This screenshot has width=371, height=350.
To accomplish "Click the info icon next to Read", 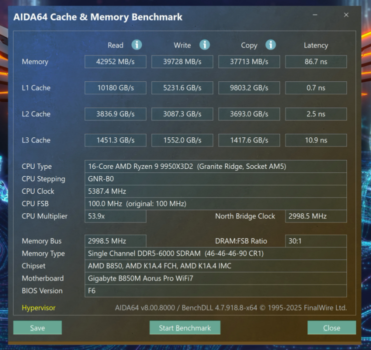I will click(137, 44).
